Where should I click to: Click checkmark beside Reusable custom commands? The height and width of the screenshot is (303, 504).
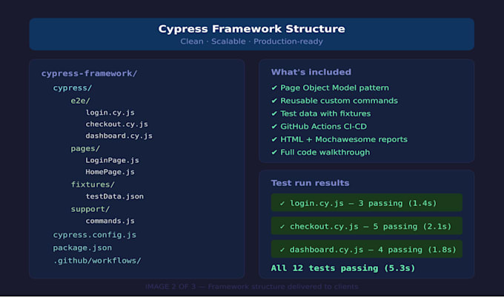[x=274, y=101]
